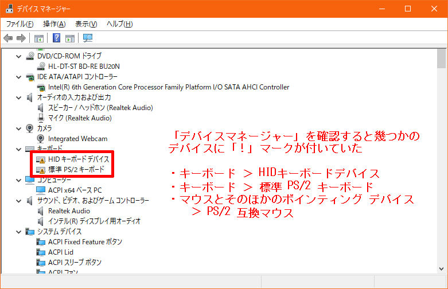Click the vertical scrollbar thumb
This screenshot has width=448, height=289.
(441, 60)
